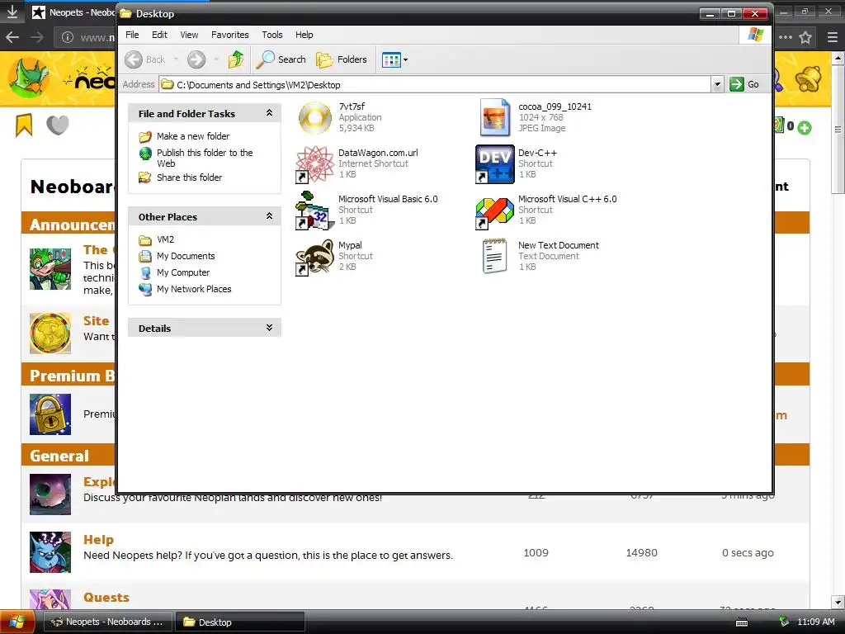The width and height of the screenshot is (845, 634).
Task: Open the 7vt7sf application icon
Action: pos(315,117)
